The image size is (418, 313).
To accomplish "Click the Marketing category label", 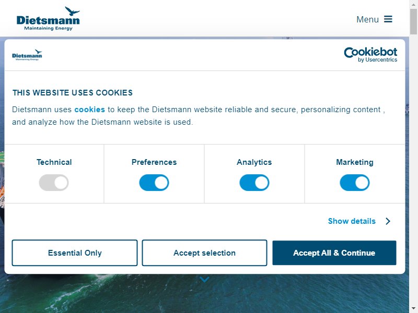I will [x=355, y=162].
